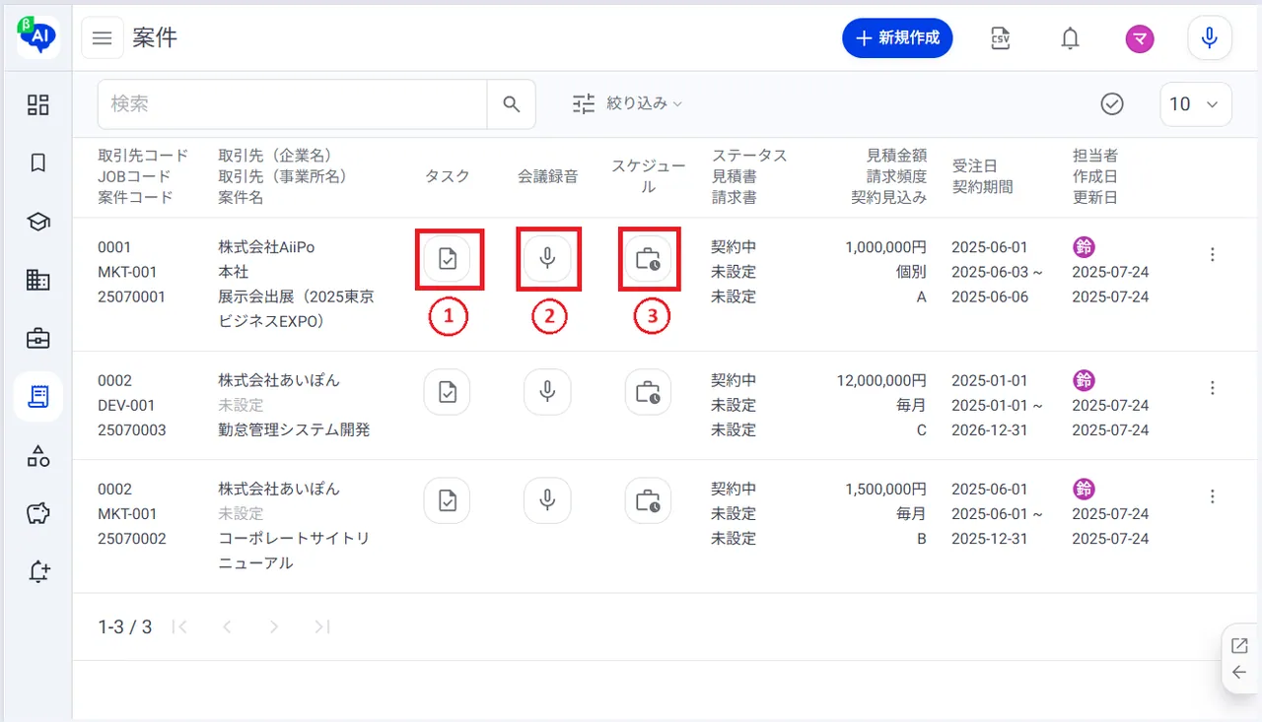The height and width of the screenshot is (722, 1262).
Task: Go to the next page of the list
Action: pos(274,626)
